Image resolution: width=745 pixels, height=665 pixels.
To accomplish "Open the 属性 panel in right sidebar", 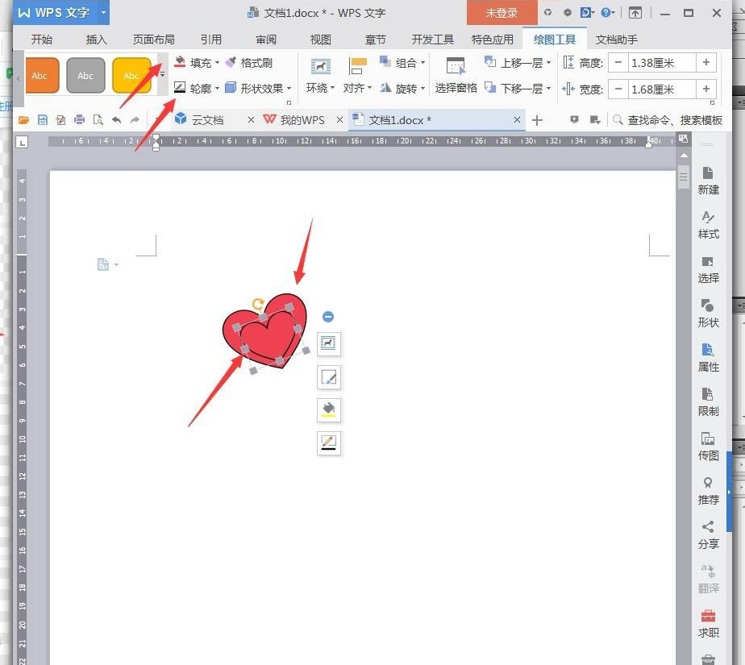I will click(x=708, y=358).
